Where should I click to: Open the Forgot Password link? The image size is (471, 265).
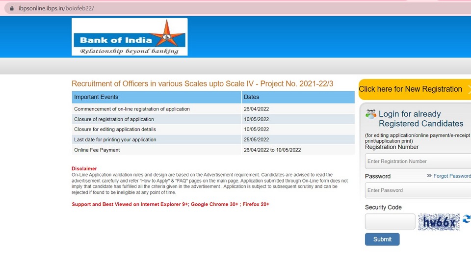(x=452, y=176)
